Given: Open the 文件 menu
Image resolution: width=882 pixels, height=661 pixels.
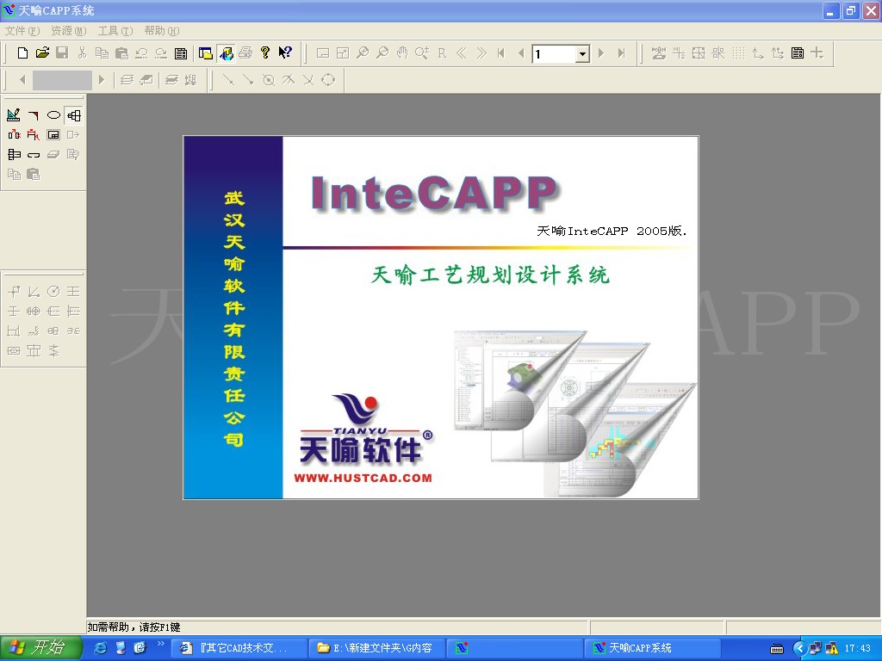Looking at the screenshot, I should (x=22, y=31).
